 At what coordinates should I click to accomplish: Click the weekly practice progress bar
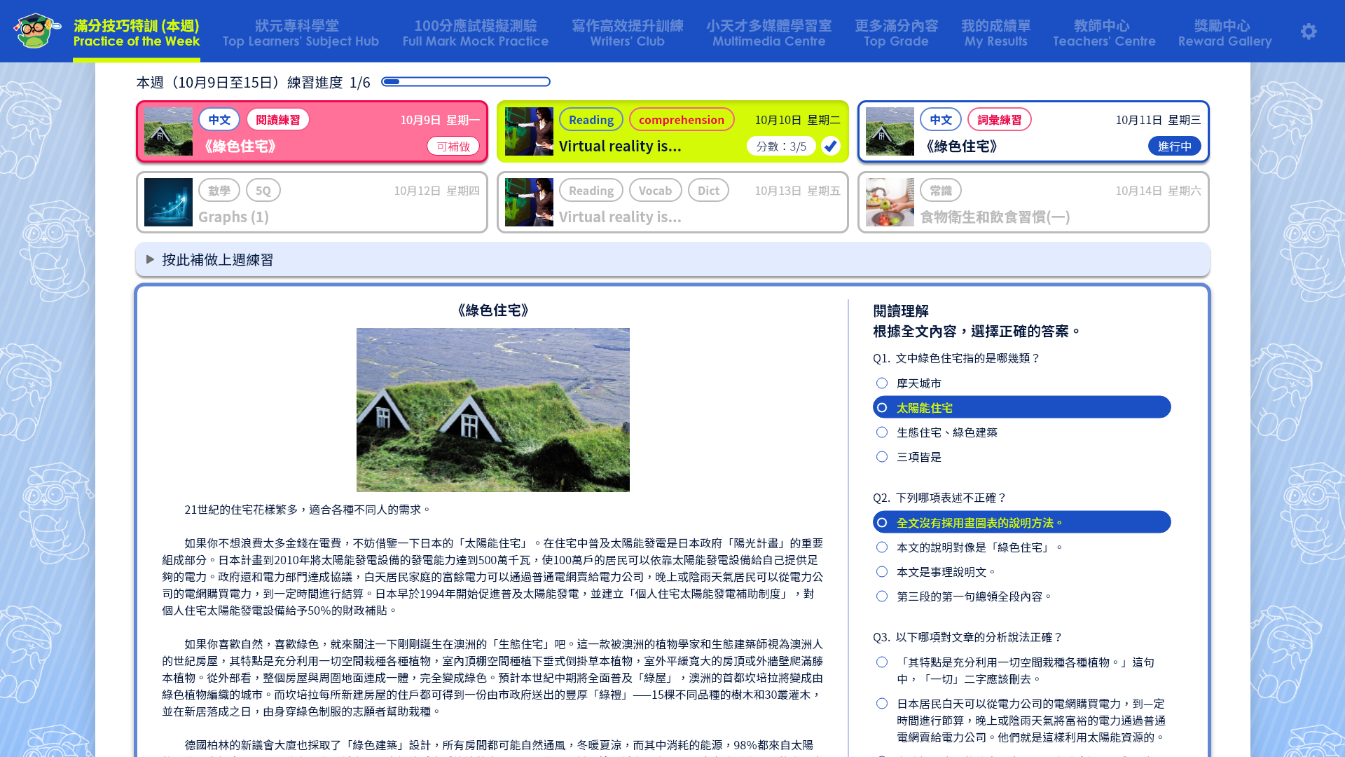[465, 82]
